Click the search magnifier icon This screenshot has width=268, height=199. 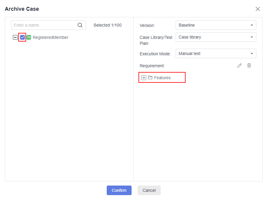(80, 25)
